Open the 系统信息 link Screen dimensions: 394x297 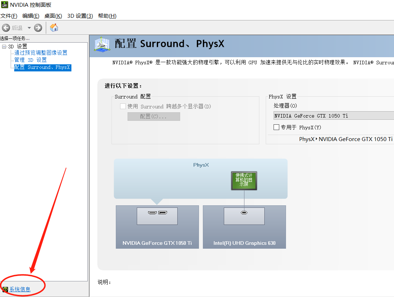click(x=20, y=290)
